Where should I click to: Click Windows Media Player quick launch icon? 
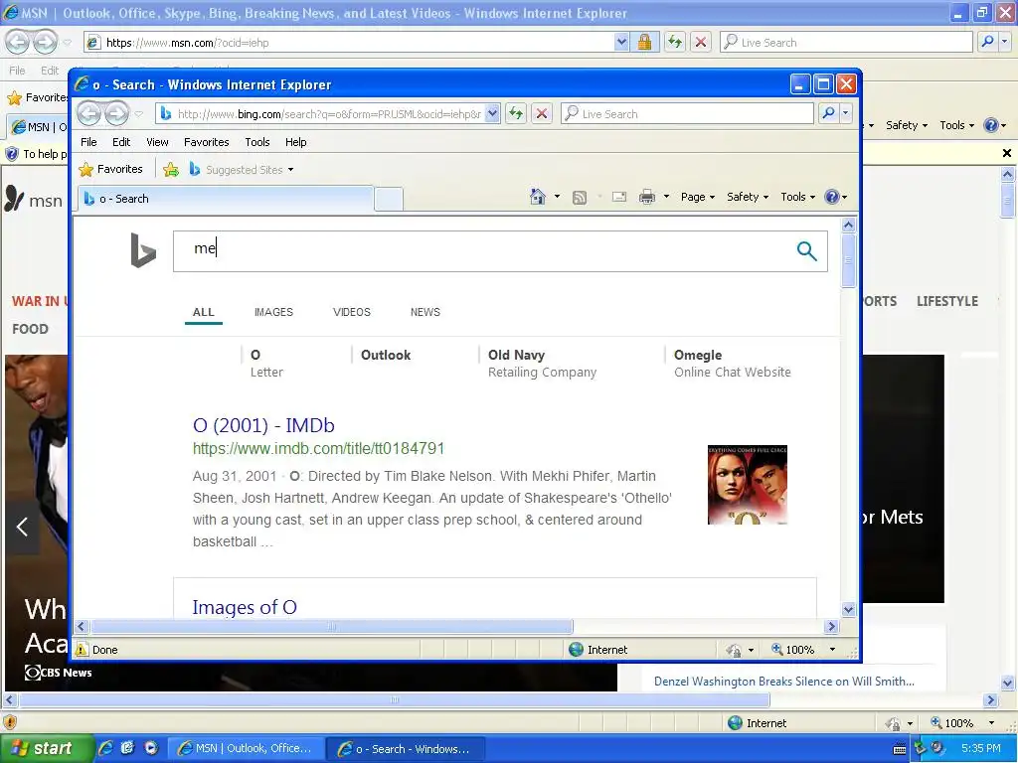point(151,748)
